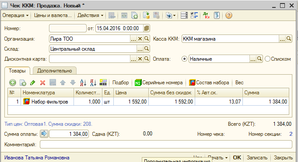Open the Организация selection ellipsis button

point(133,39)
